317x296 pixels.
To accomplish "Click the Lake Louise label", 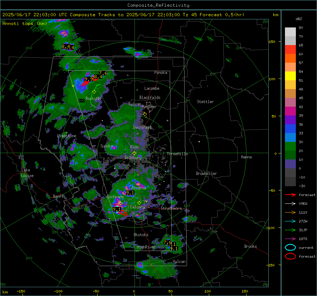I will tap(27, 173).
